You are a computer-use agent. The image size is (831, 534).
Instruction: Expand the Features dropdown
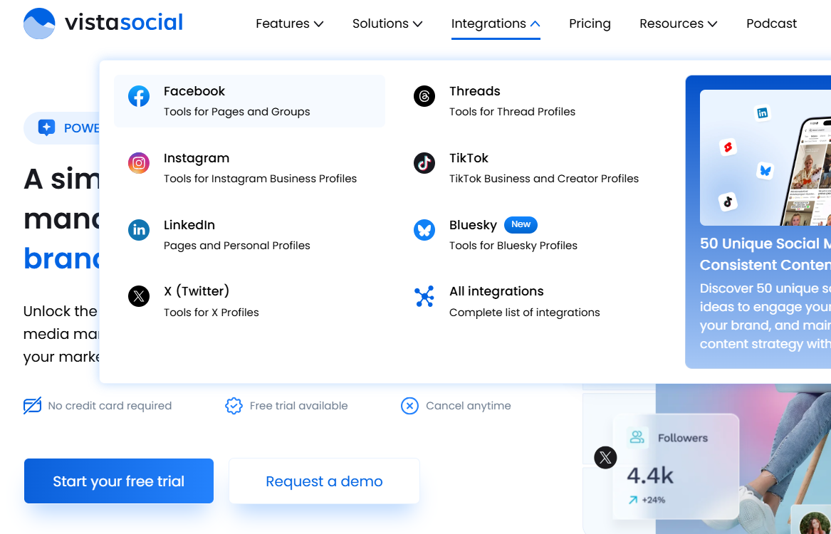point(289,23)
